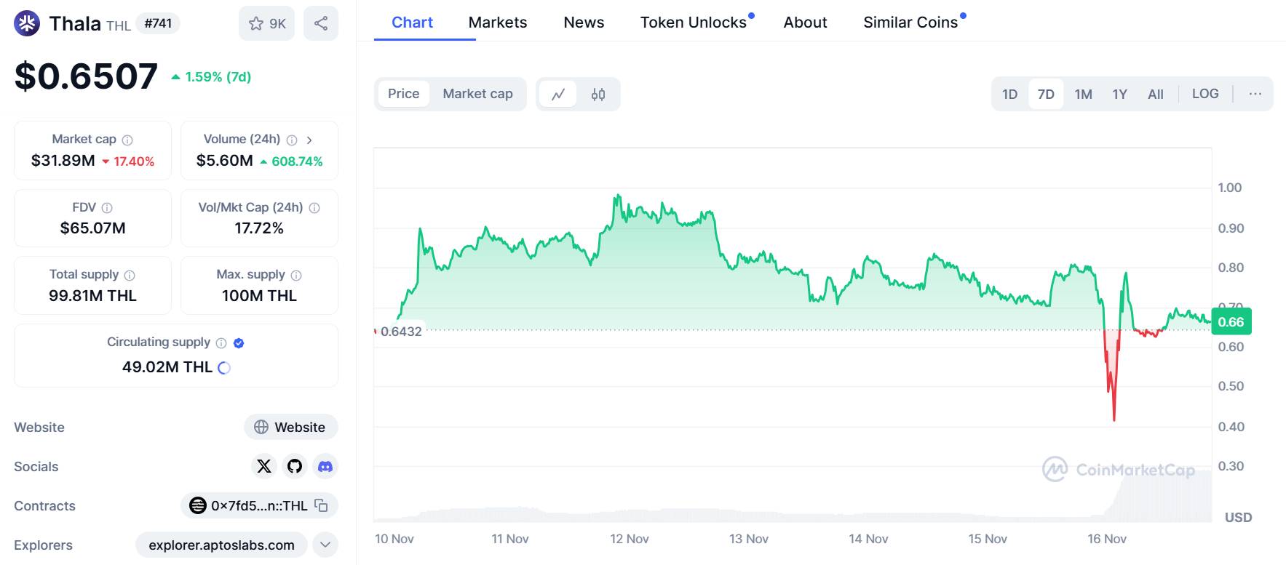Screen dimensions: 1286x565
Task: Open chart more options ellipsis menu
Action: point(1255,94)
